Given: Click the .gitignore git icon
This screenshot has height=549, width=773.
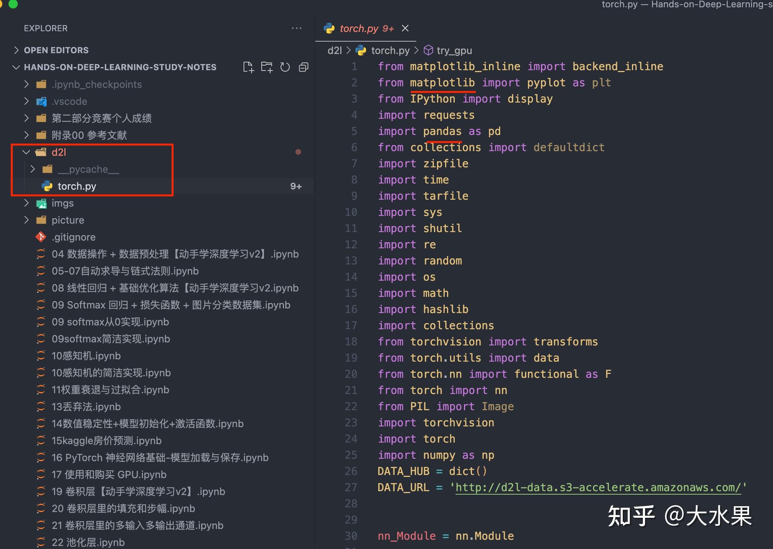Looking at the screenshot, I should (x=41, y=237).
